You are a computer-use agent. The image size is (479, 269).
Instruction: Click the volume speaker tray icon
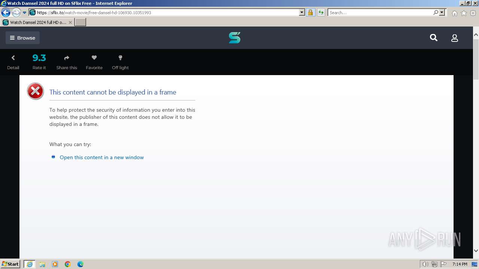pyautogui.click(x=425, y=264)
